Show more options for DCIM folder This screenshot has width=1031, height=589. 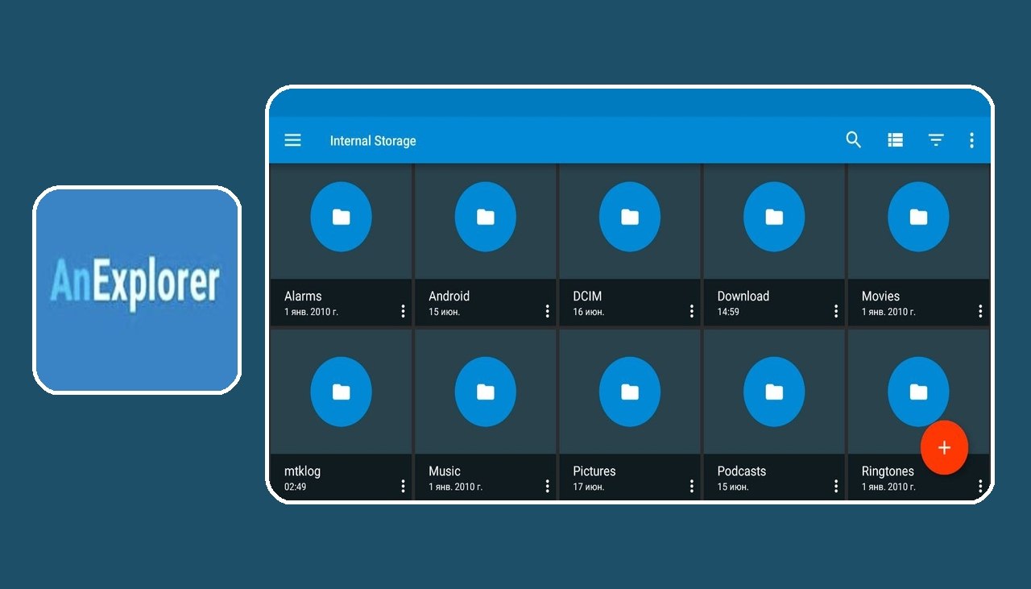point(691,311)
